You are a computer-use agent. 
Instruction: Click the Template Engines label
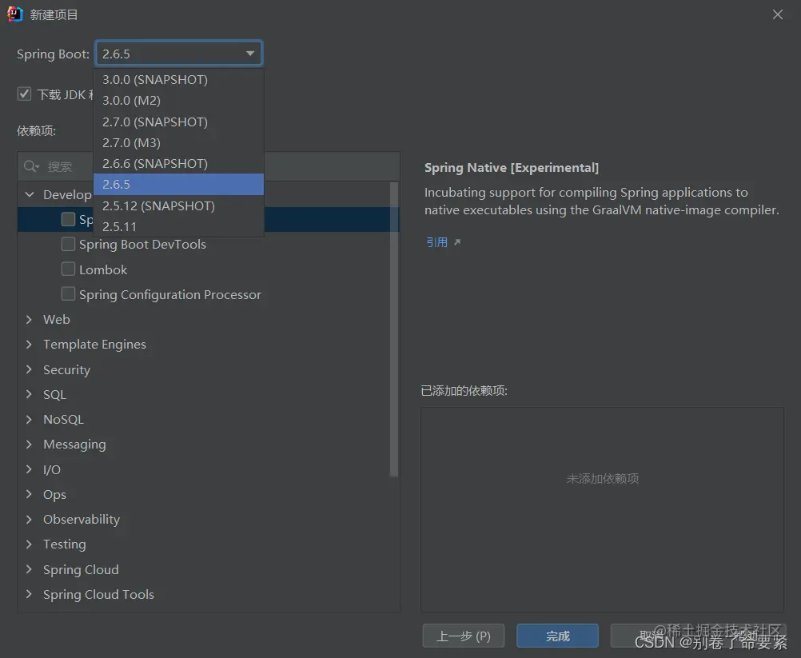click(x=94, y=345)
